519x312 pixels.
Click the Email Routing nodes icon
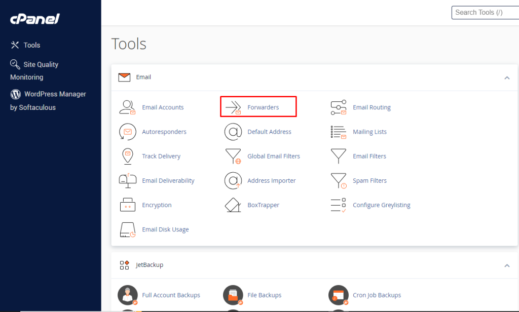point(339,107)
